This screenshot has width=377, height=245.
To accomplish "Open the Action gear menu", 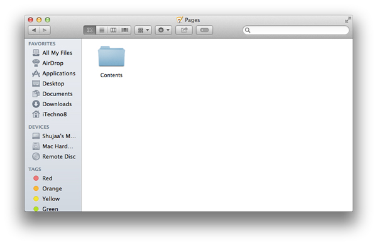I will (163, 30).
